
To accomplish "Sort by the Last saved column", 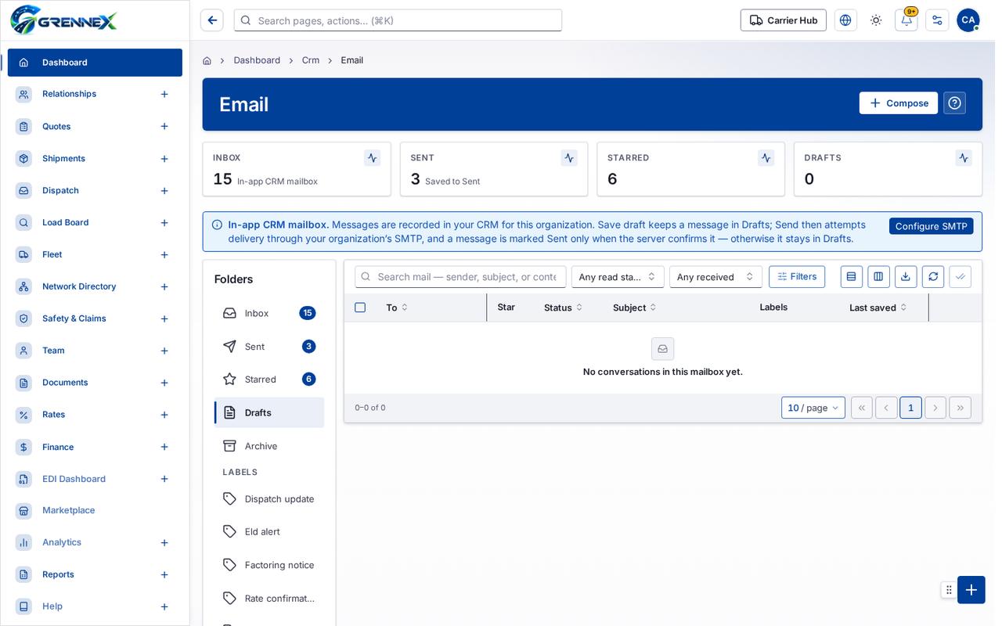I will click(x=878, y=308).
